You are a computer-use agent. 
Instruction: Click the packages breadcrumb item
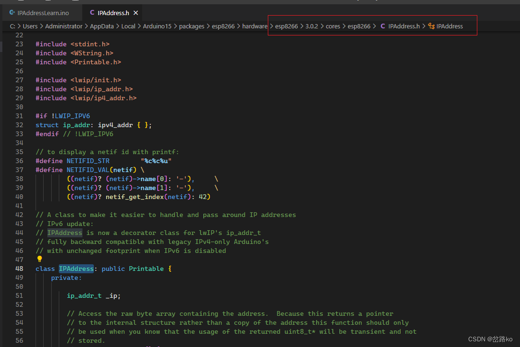(192, 26)
